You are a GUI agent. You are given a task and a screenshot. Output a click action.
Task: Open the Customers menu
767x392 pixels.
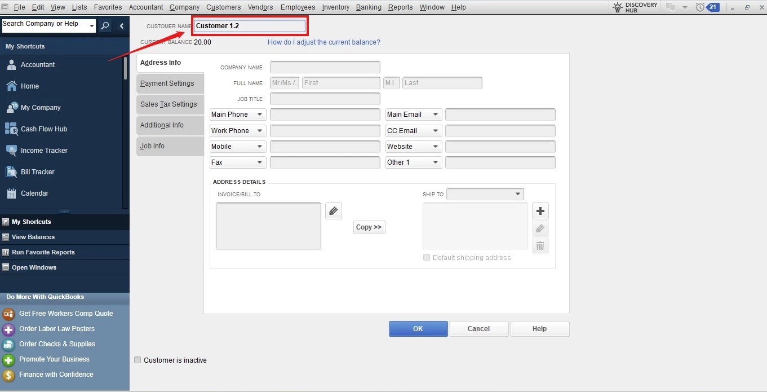223,7
